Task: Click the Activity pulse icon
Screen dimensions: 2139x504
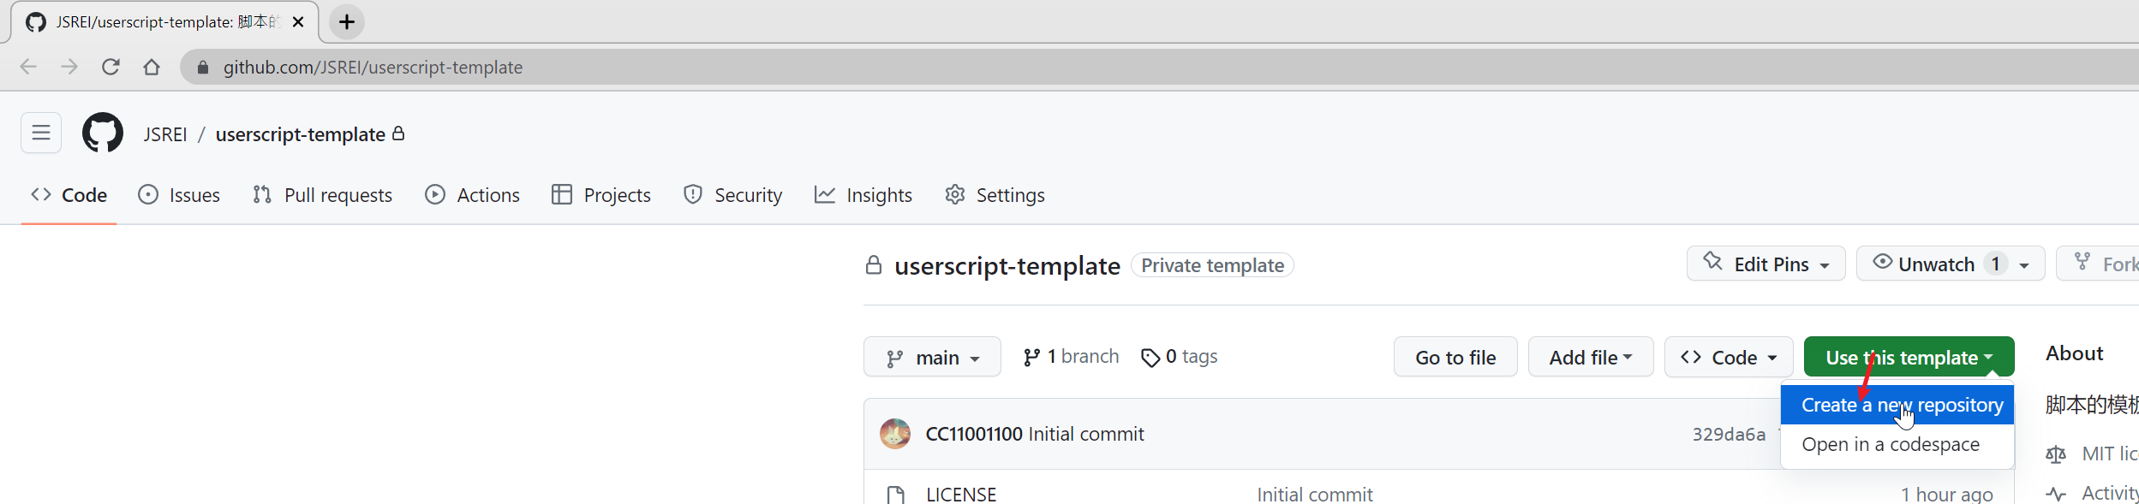Action: tap(2056, 494)
